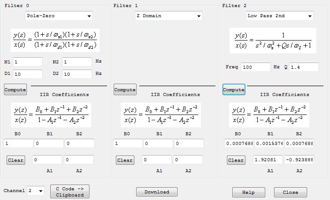Clear Filter 0 IIR coefficients
This screenshot has height=200, width=330.
[15, 160]
